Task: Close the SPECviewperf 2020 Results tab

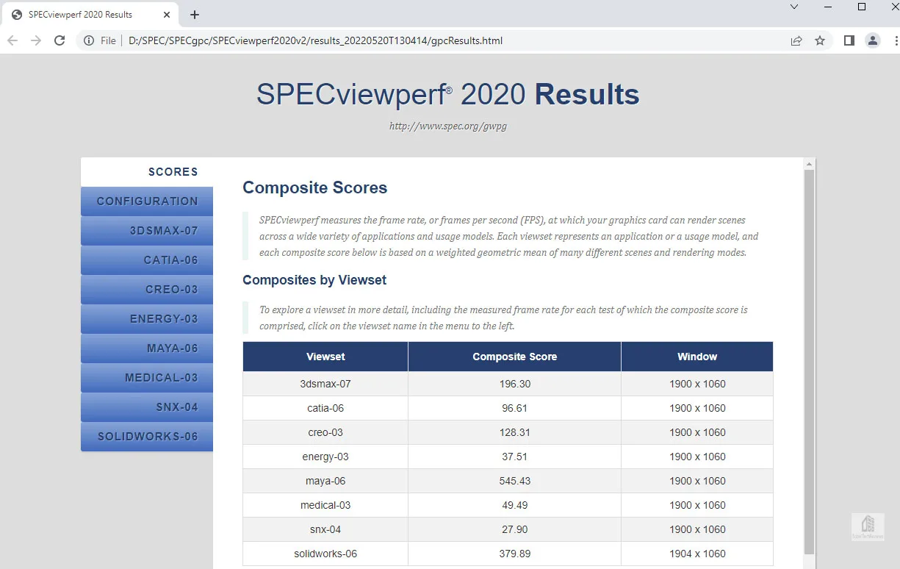Action: 168,15
